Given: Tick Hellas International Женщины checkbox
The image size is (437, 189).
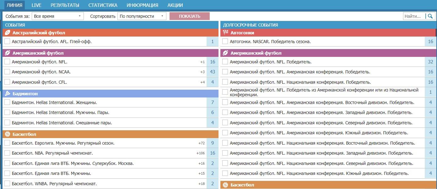Looking at the screenshot, I should (x=7, y=102).
